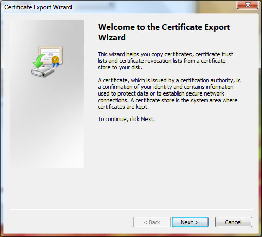The width and height of the screenshot is (262, 237).
Task: Click the paragraph starting with This wizard helps
Action: coord(165,61)
